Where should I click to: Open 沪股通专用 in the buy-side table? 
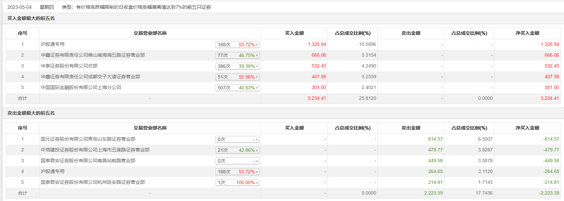tap(53, 44)
